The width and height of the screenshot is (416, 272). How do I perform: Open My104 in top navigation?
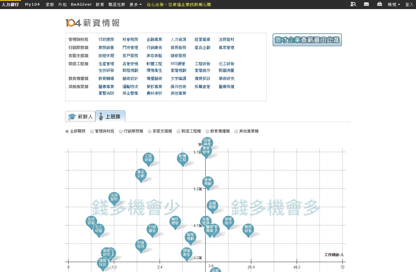[x=32, y=5]
